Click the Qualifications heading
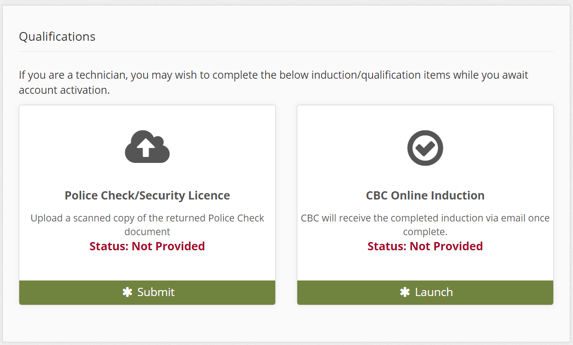Image resolution: width=573 pixels, height=345 pixels. point(57,36)
